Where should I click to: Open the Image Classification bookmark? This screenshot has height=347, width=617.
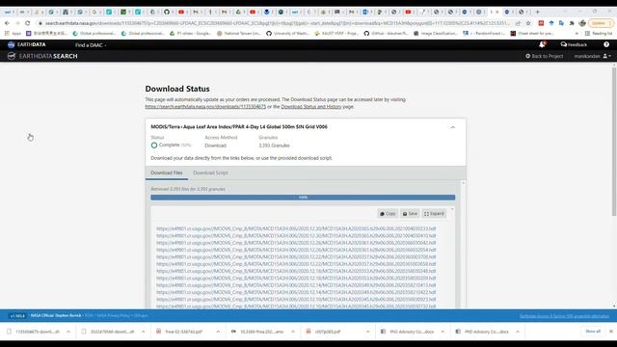pos(435,34)
